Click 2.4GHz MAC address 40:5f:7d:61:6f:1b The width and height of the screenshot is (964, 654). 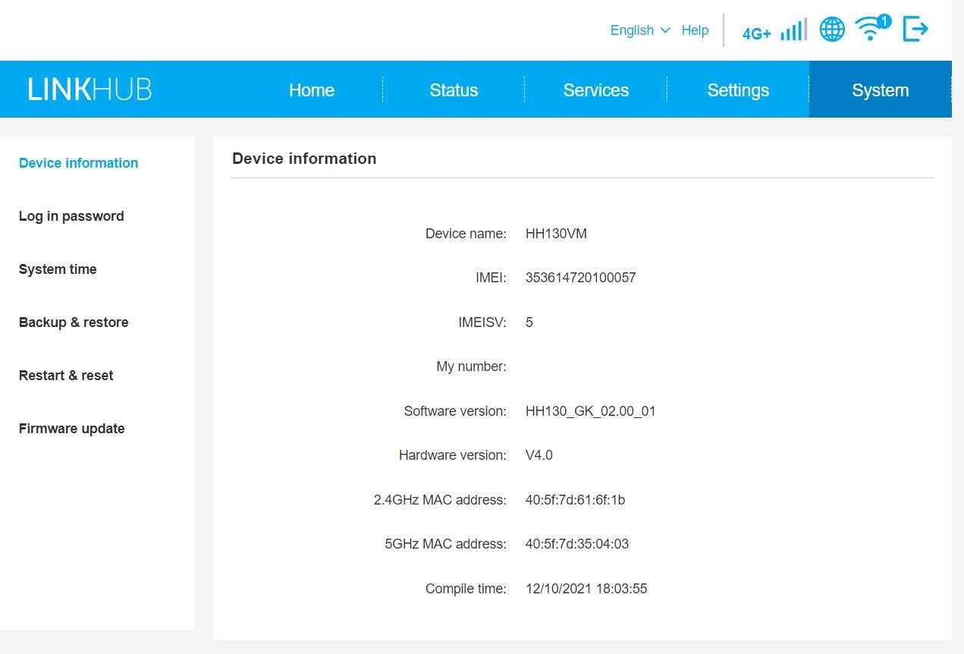tap(575, 500)
